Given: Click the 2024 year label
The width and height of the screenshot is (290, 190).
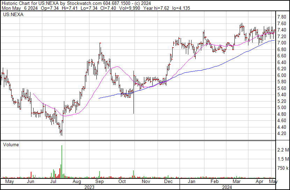Looking at the screenshot, I should pyautogui.click(x=227, y=187).
